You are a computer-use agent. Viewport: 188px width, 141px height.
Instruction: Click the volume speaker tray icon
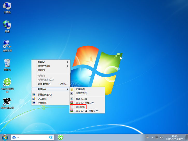161,137
